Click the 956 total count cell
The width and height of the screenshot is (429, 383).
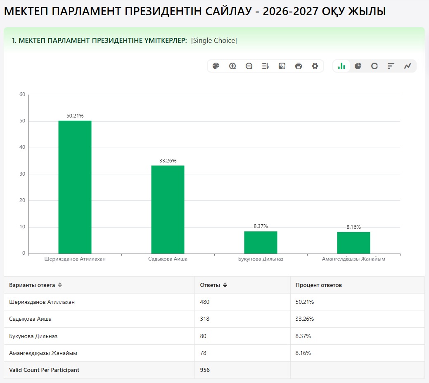[242, 370]
